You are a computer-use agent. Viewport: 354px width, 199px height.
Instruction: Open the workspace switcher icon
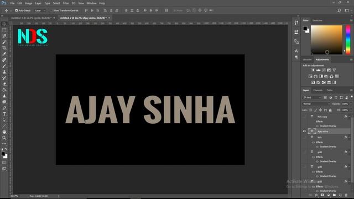347,11
